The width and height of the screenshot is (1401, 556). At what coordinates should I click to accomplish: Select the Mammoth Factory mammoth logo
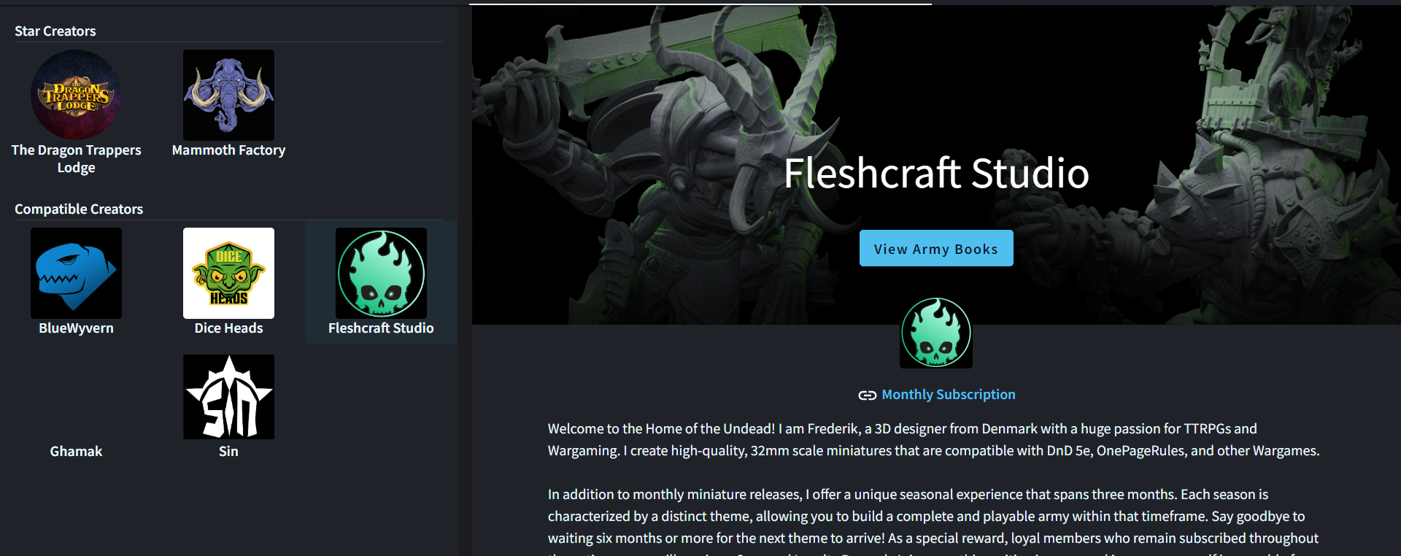tap(228, 95)
